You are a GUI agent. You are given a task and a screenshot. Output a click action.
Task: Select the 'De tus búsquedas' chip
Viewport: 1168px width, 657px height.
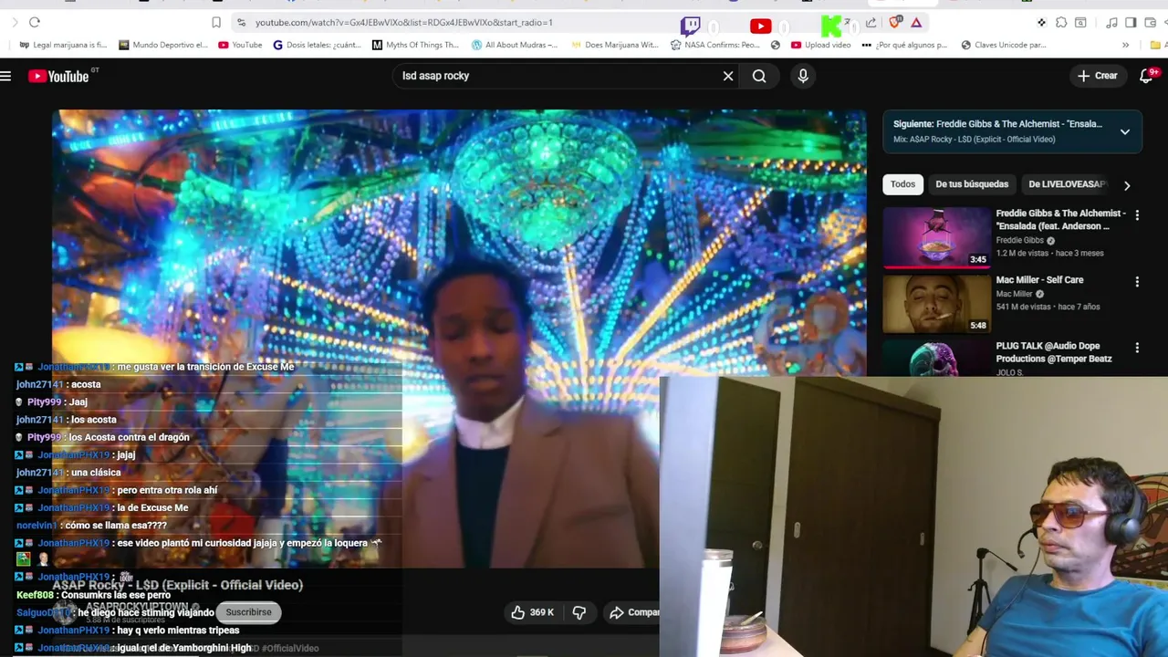tap(972, 184)
